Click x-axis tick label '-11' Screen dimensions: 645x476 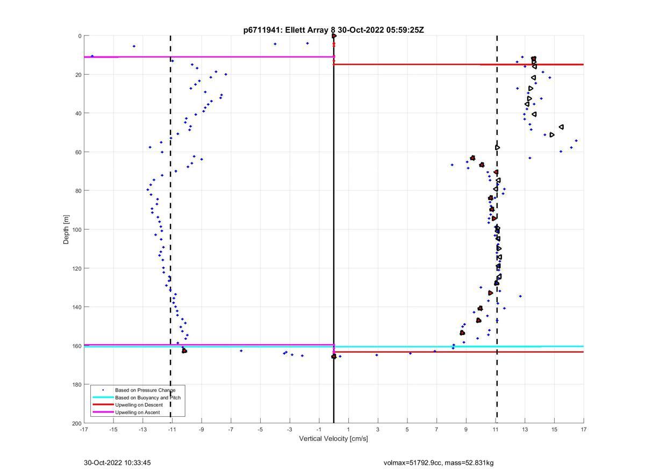pos(172,429)
